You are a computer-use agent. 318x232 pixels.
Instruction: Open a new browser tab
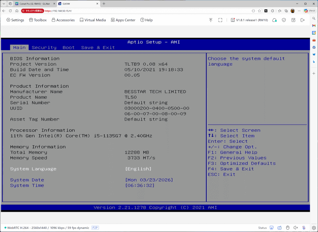coord(104,4)
